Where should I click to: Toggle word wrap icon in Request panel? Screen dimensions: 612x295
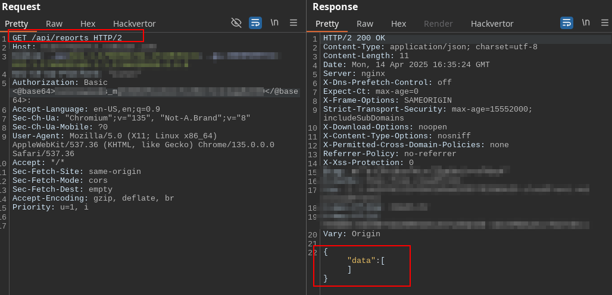[x=255, y=23]
